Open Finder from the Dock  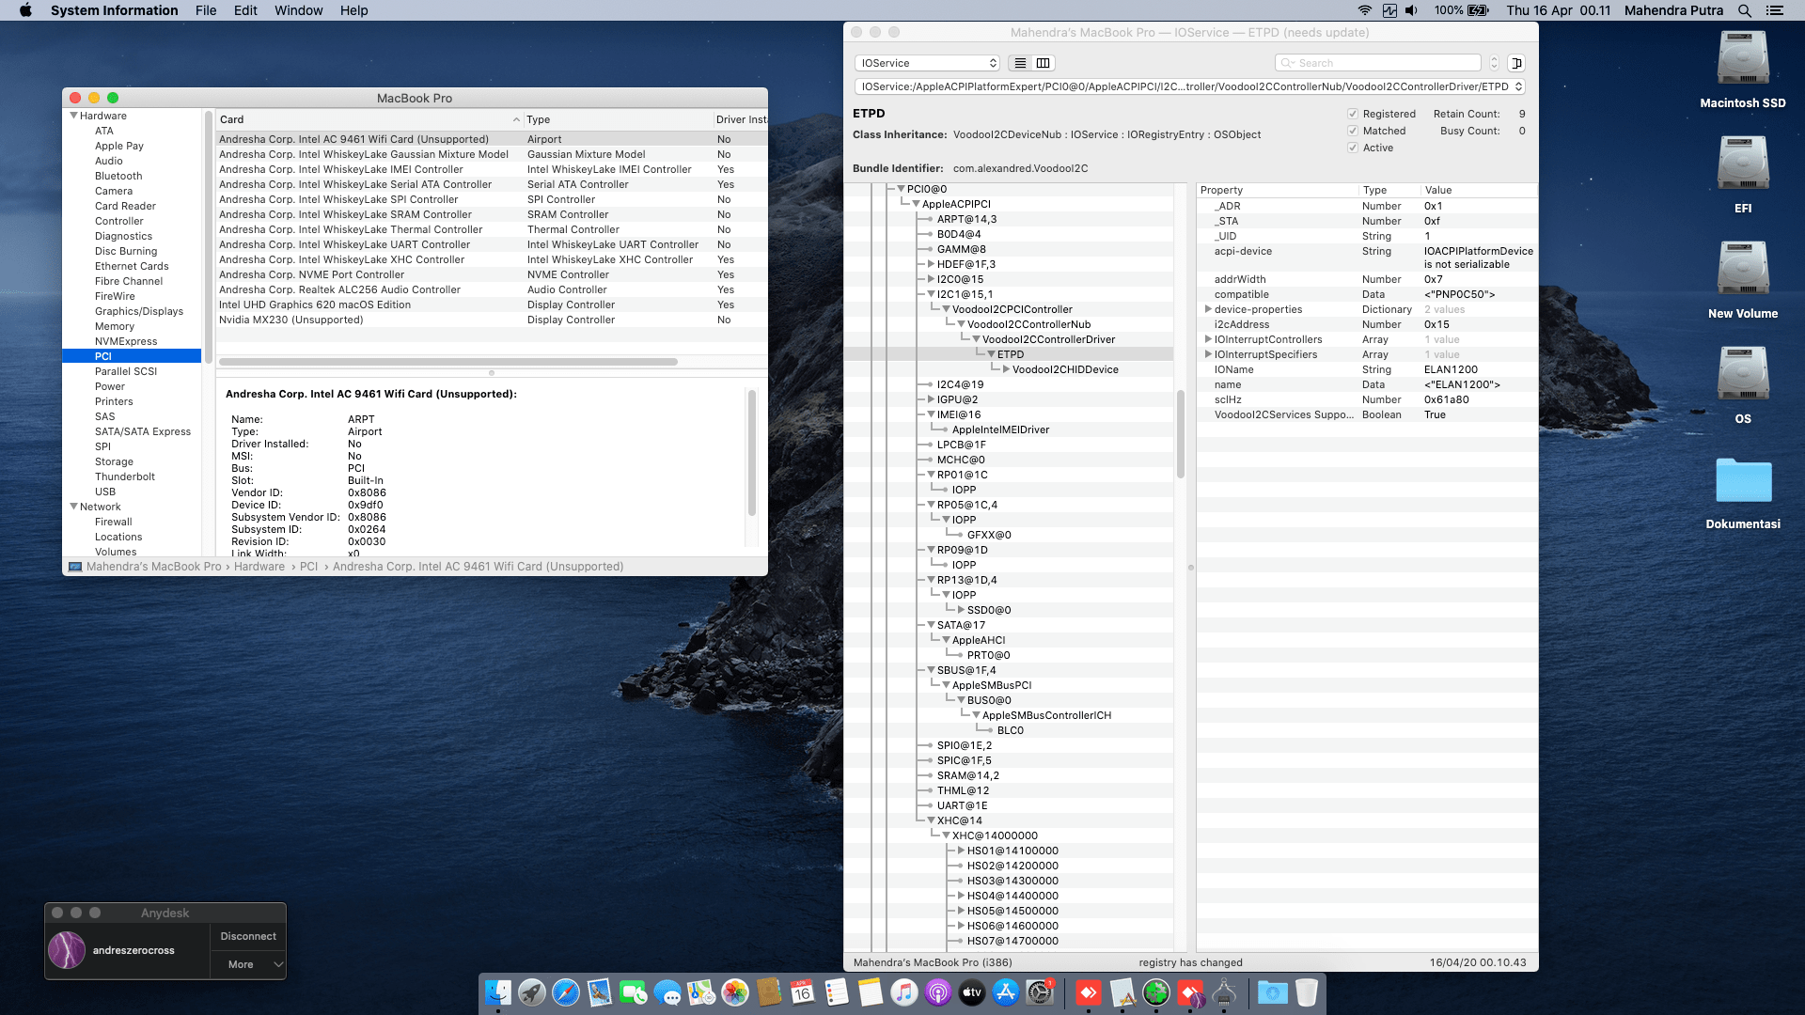click(498, 992)
